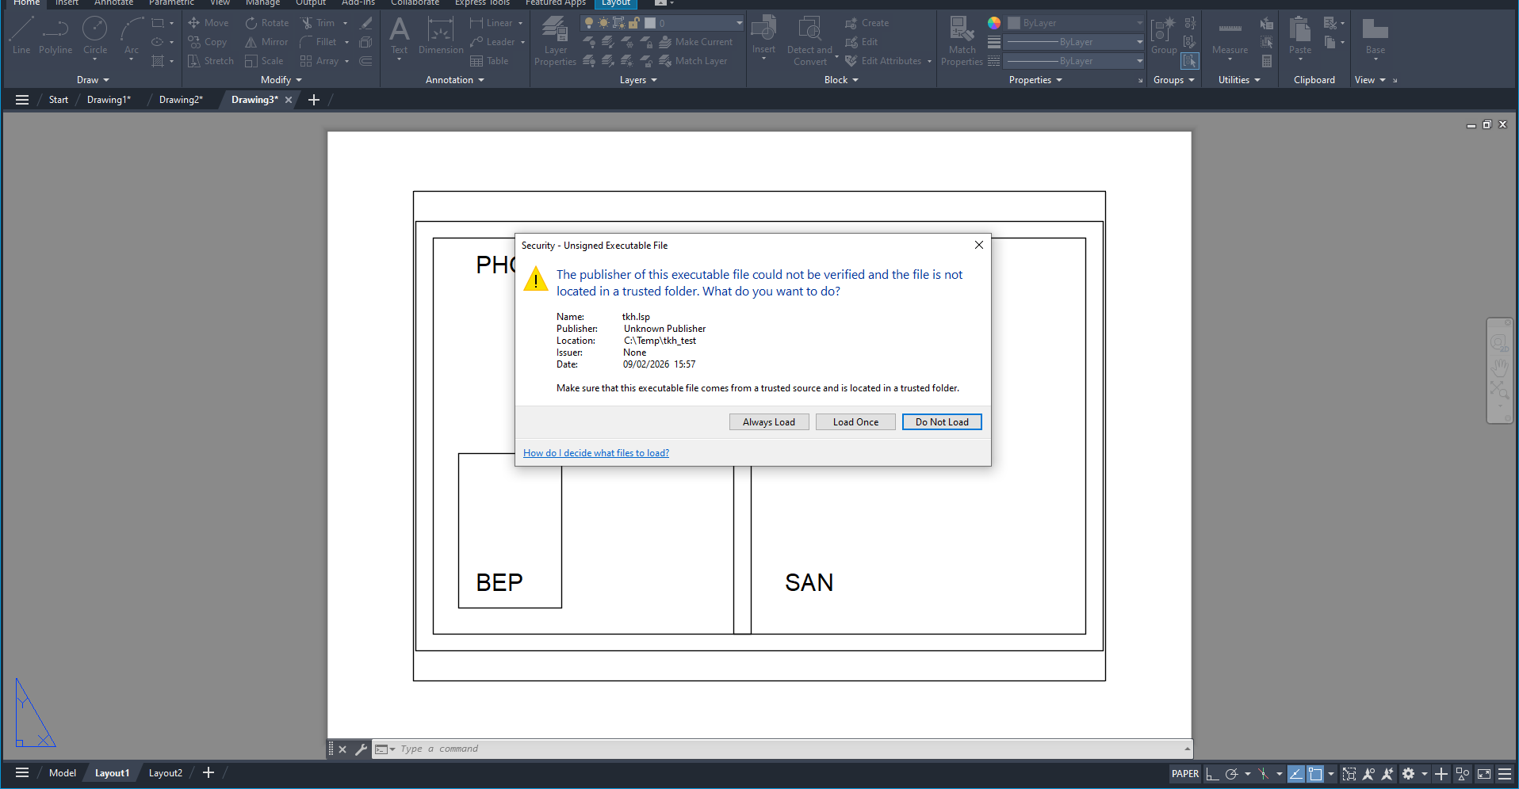The image size is (1519, 789).
Task: Open Layer Properties manager
Action: 555,41
